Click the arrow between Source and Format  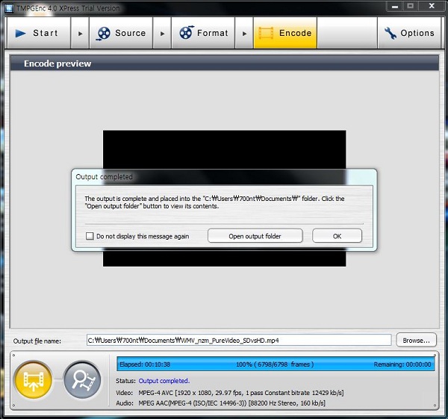tap(162, 33)
